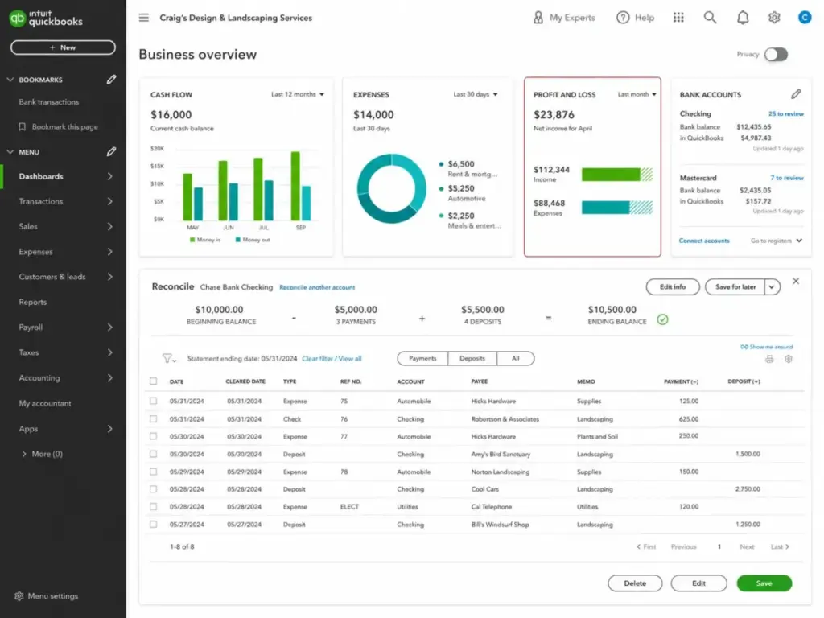The image size is (824, 618).
Task: Check the Hicks Hardware Supplies row
Action: coord(154,401)
